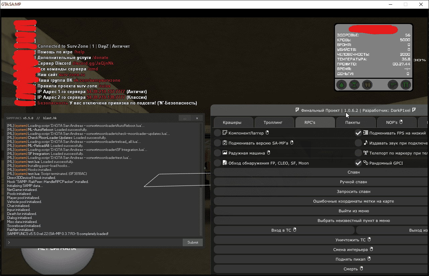The height and width of the screenshot is (276, 429).
Task: Switch to the Крашеры tab
Action: coord(232,122)
